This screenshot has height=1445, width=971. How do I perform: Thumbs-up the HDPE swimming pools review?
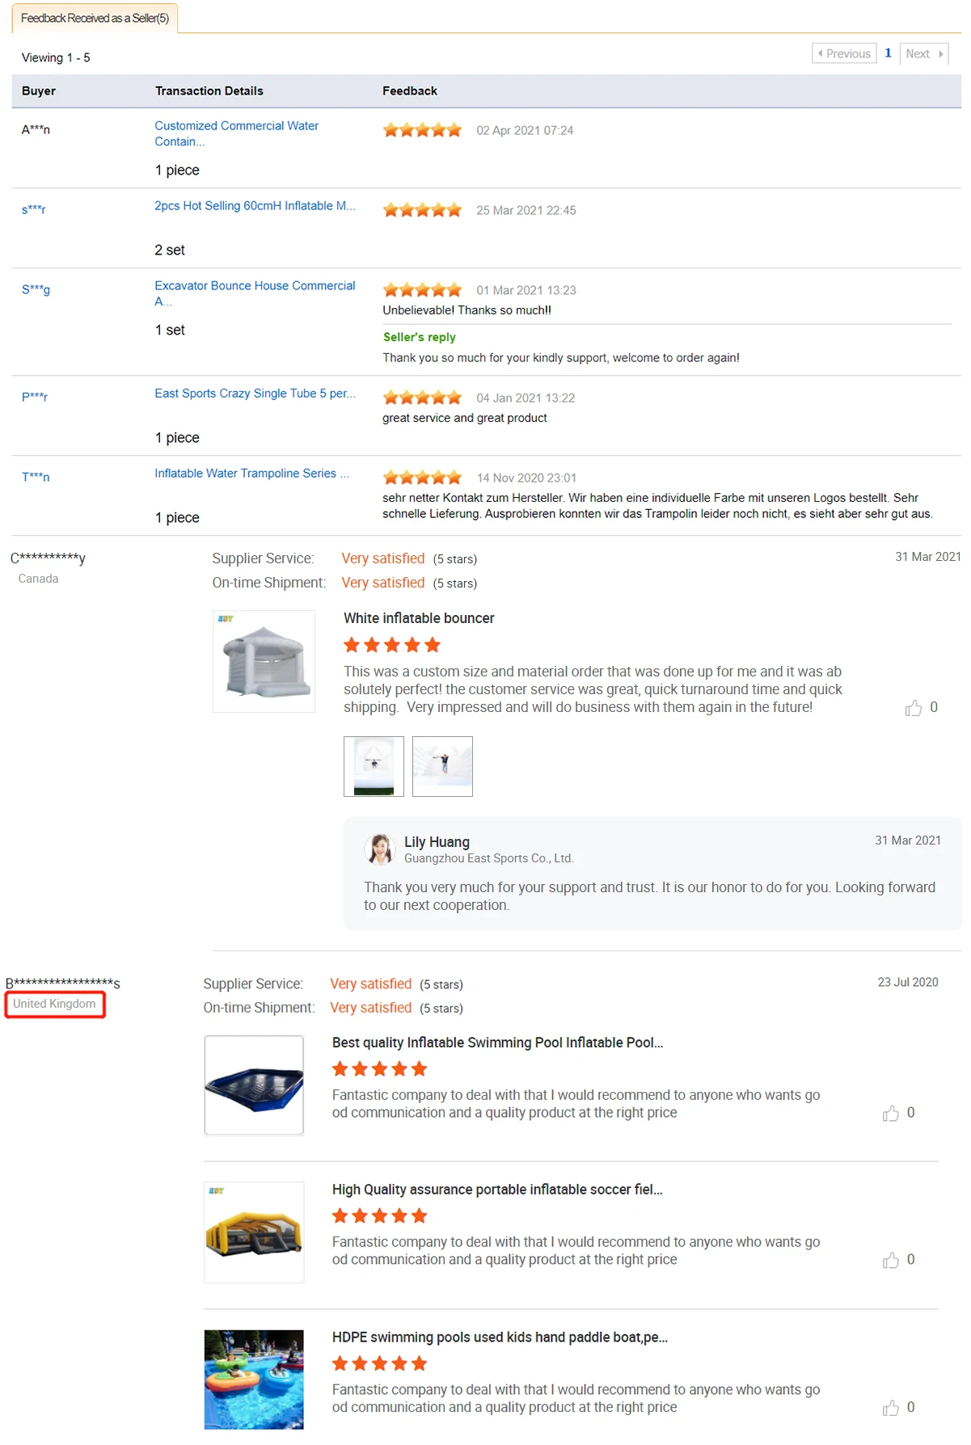(891, 1409)
